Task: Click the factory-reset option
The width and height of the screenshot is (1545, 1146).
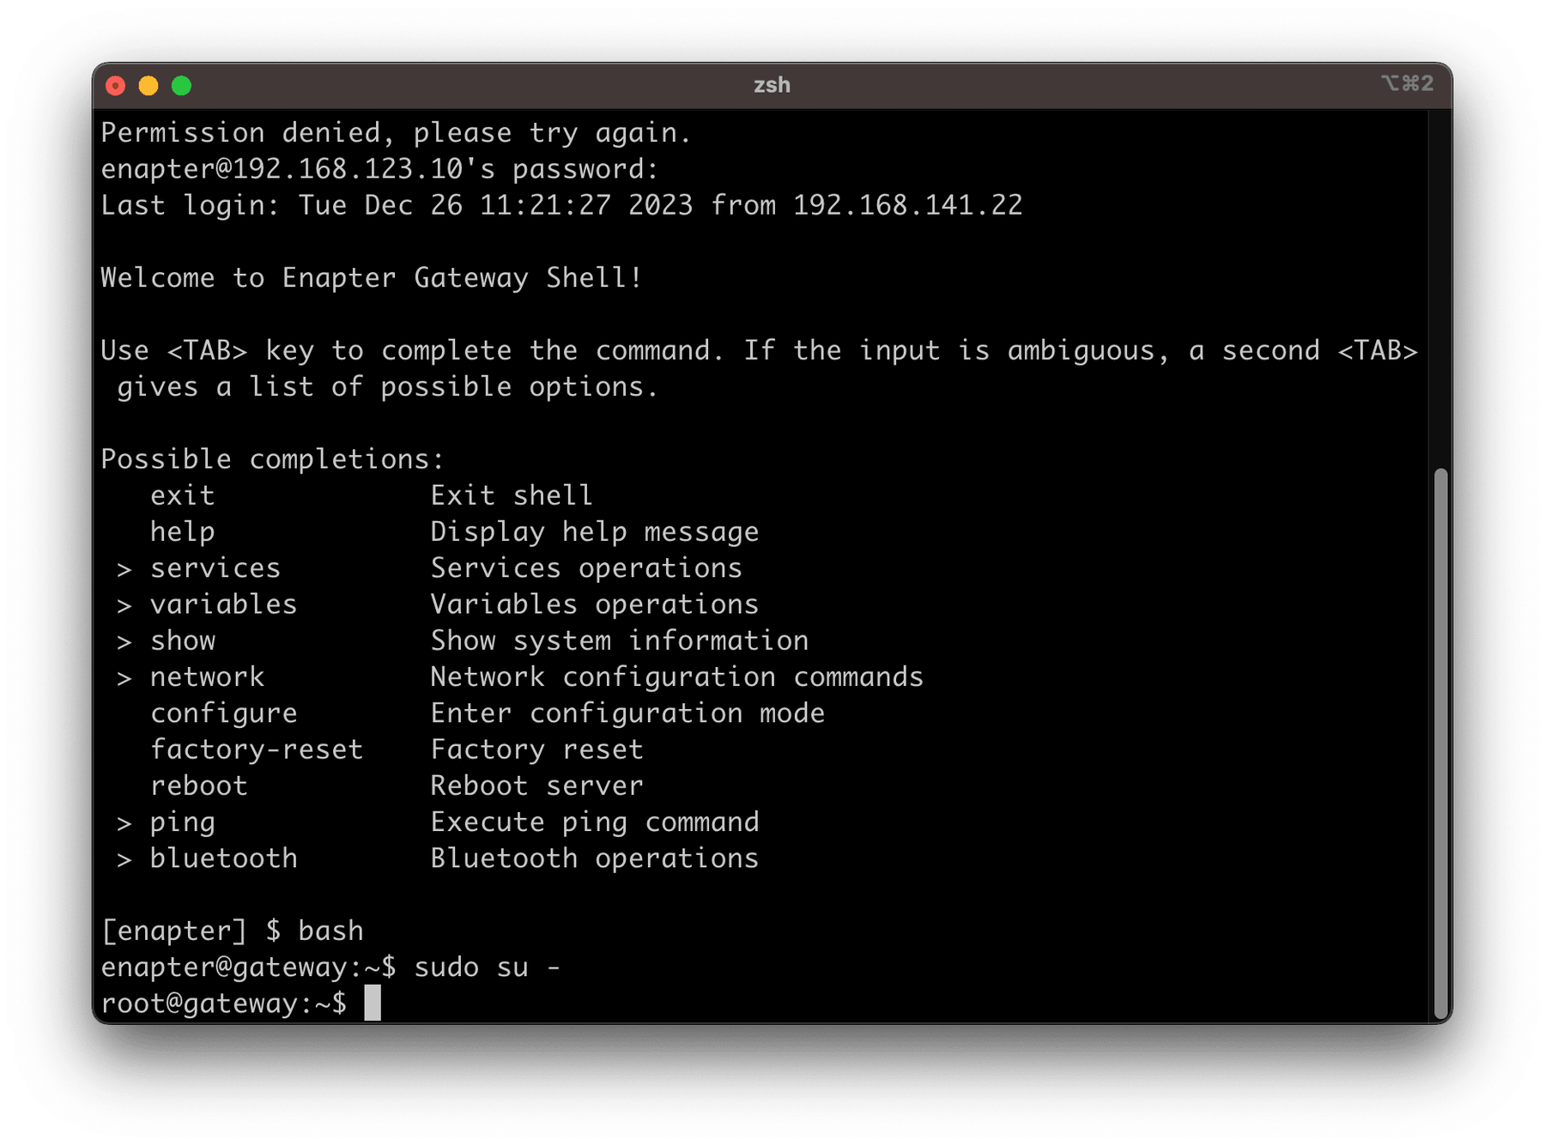Action: pos(257,749)
